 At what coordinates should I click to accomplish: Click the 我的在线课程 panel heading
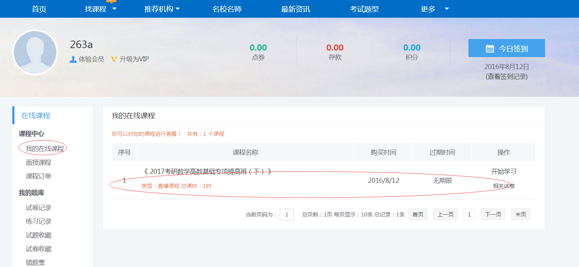[x=133, y=116]
